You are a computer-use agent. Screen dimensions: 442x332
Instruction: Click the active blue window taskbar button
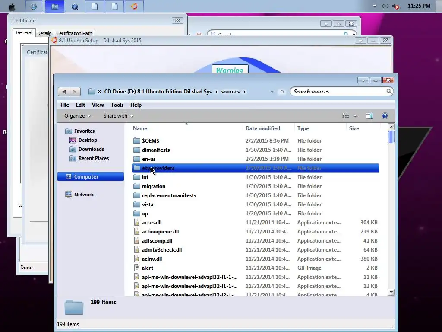[55, 6]
